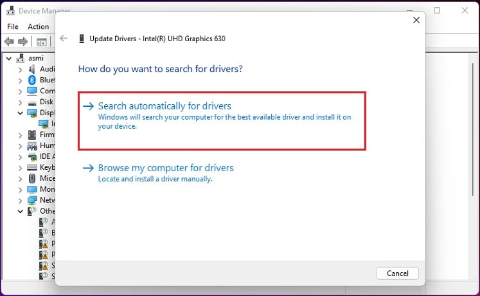This screenshot has height=296, width=480.
Task: Click the Network adapters icon
Action: (x=32, y=200)
